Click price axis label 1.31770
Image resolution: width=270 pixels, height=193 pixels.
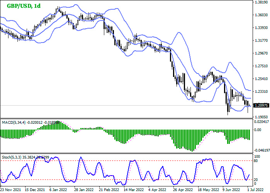(262, 41)
